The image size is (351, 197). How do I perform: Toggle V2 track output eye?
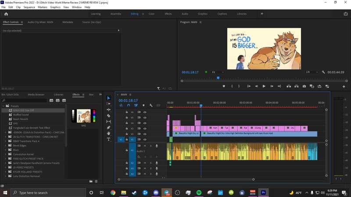pyautogui.click(x=145, y=134)
